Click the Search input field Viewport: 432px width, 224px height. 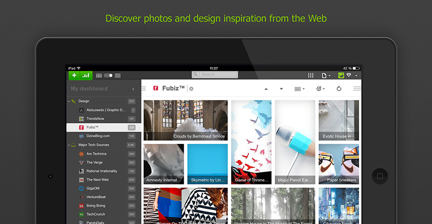tap(215, 74)
